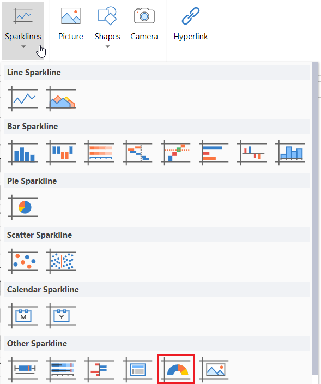Screen dimensions: 321x384
Task: Choose the Histogram sparkline icon
Action: [x=290, y=153]
